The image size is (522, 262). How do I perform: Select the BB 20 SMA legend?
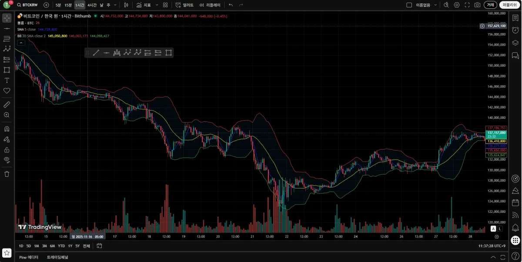coord(31,36)
